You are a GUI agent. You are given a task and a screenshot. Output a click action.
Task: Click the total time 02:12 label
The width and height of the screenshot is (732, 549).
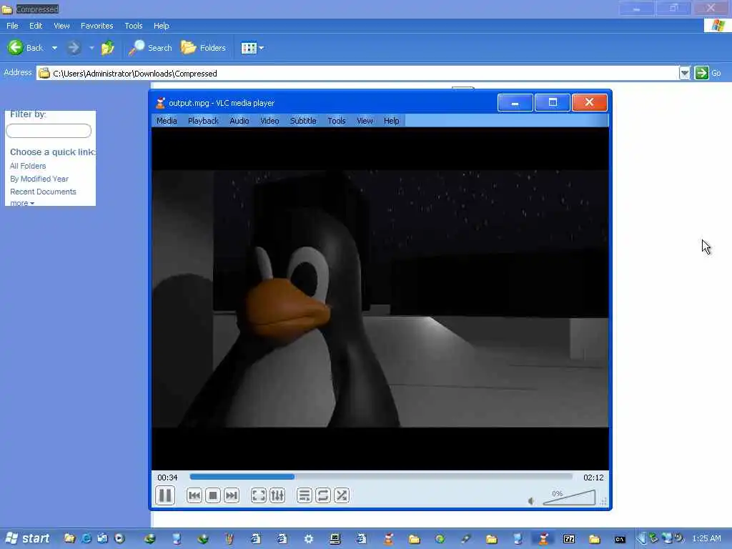point(593,478)
